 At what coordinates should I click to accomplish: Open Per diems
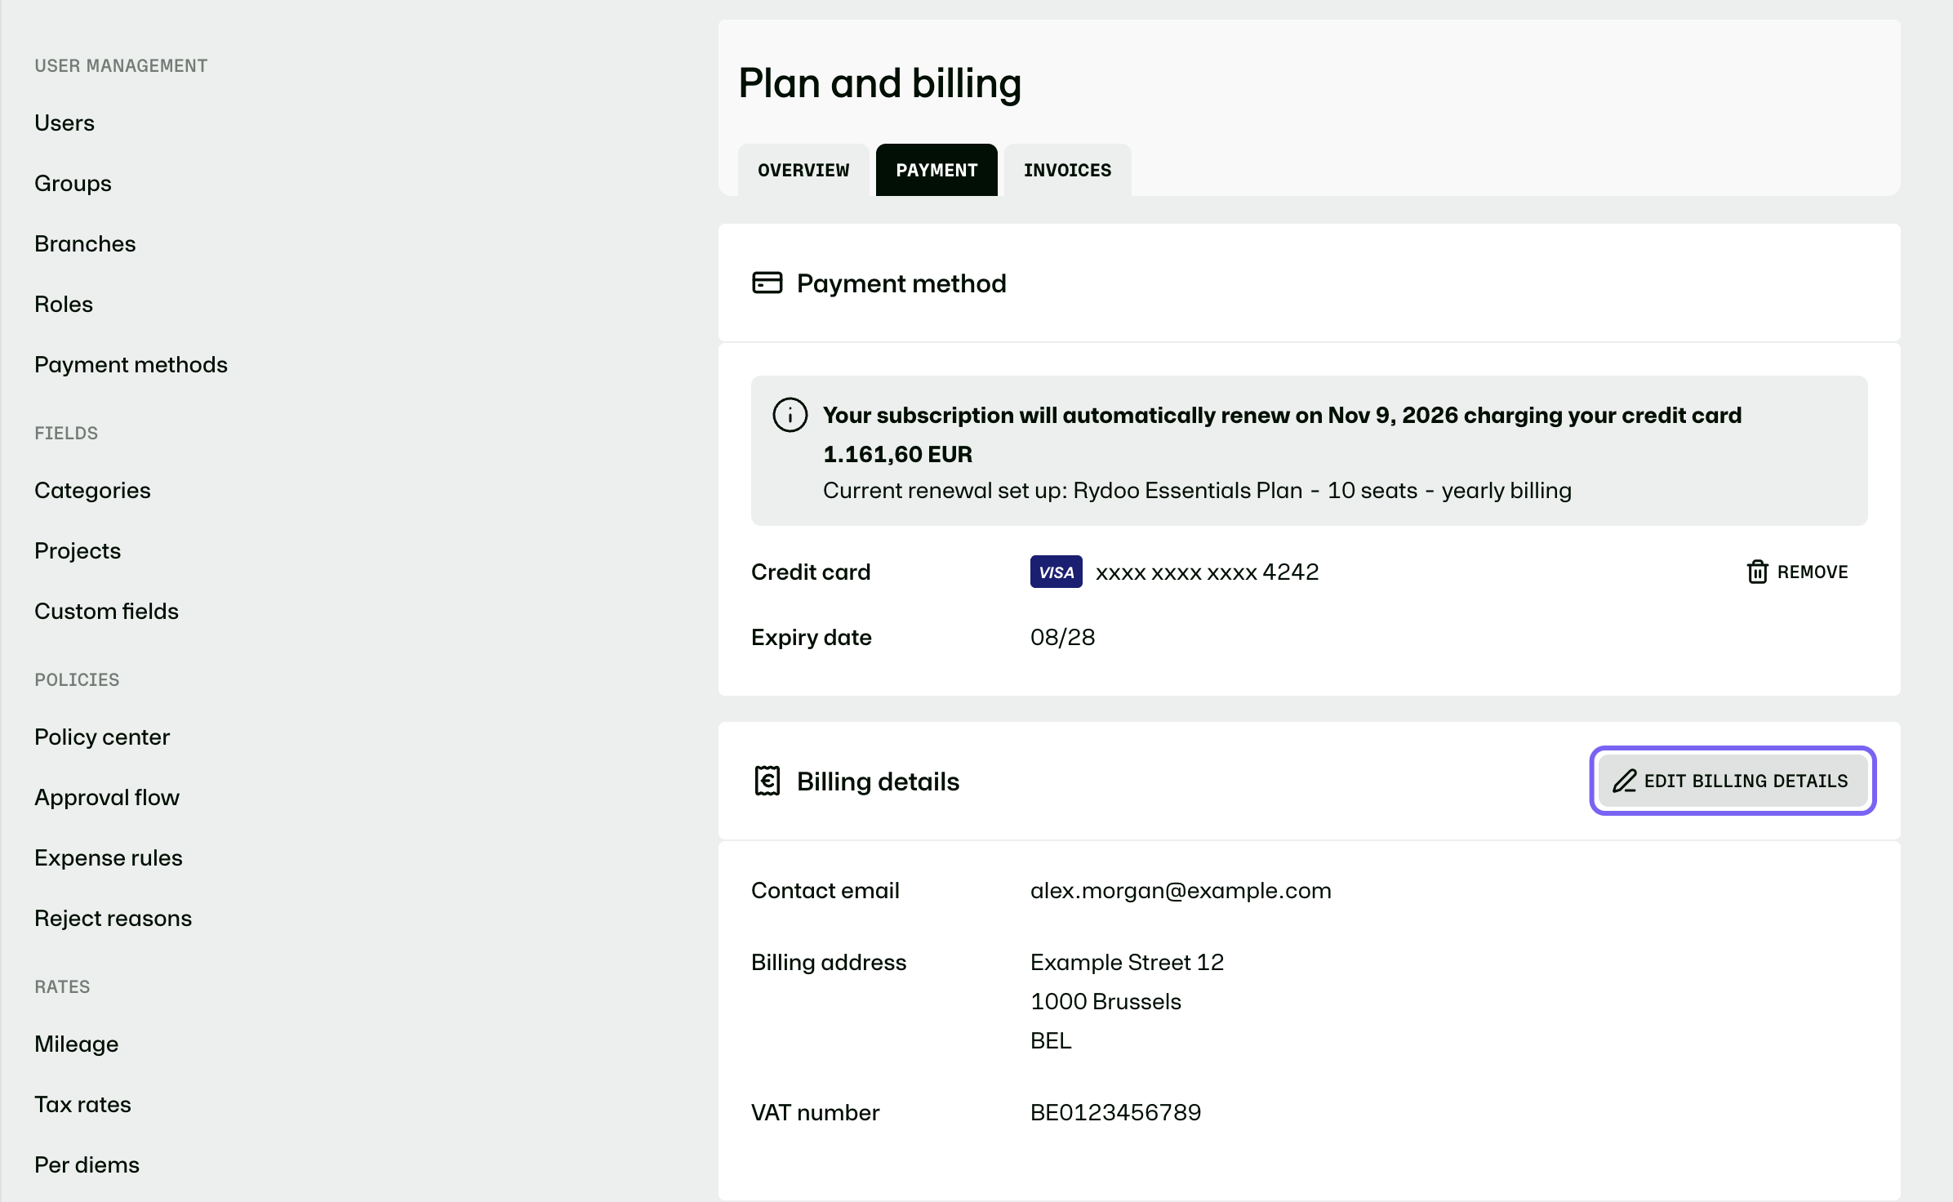87,1164
